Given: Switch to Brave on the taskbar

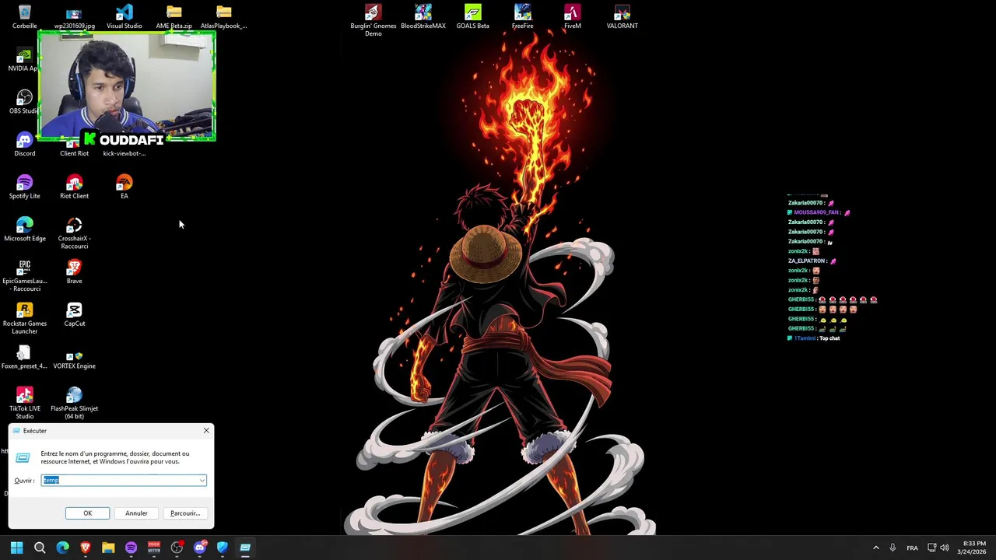Looking at the screenshot, I should tap(86, 548).
